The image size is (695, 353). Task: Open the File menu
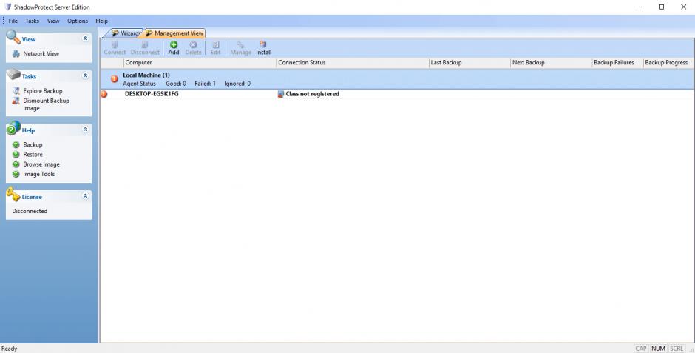pos(13,21)
